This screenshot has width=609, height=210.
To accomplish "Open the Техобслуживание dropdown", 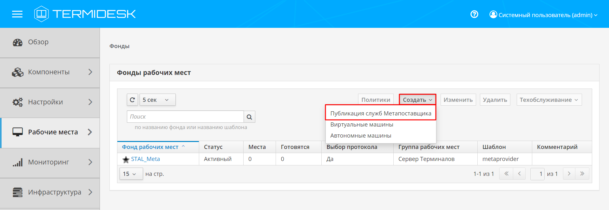I will coord(549,100).
